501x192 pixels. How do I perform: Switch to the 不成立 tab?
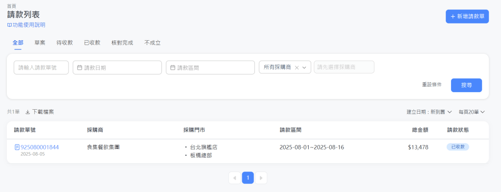point(153,43)
